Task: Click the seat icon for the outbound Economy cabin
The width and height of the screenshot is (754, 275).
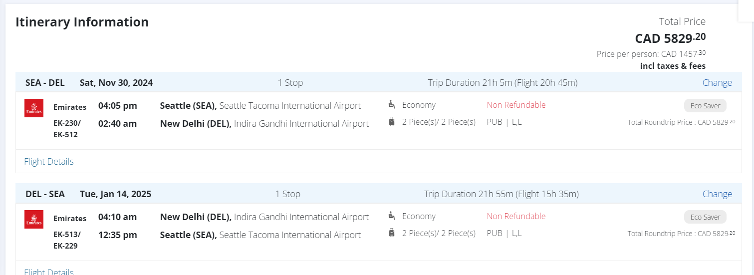Action: click(392, 104)
